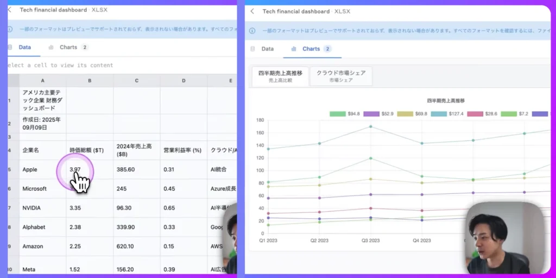
Task: Open Data tab in spreadsheet view
Action: pyautogui.click(x=24, y=47)
